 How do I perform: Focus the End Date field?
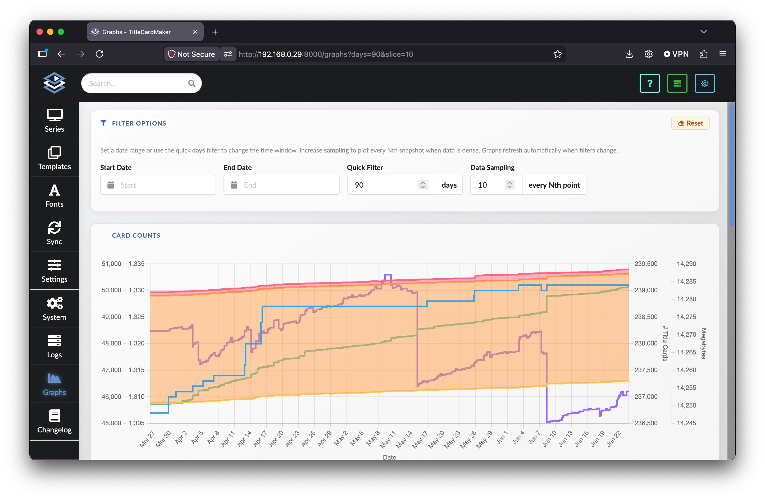tap(281, 185)
